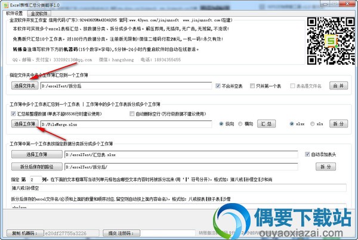Click the app icon in title bar
This screenshot has width=358, height=240.
tap(6, 5)
